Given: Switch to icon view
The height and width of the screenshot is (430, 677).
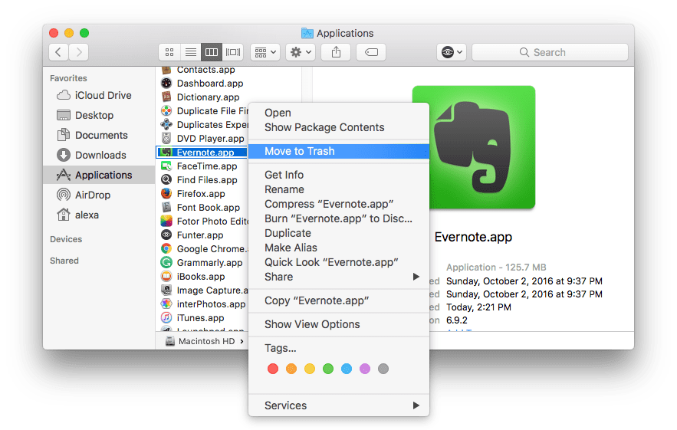Looking at the screenshot, I should 169,52.
